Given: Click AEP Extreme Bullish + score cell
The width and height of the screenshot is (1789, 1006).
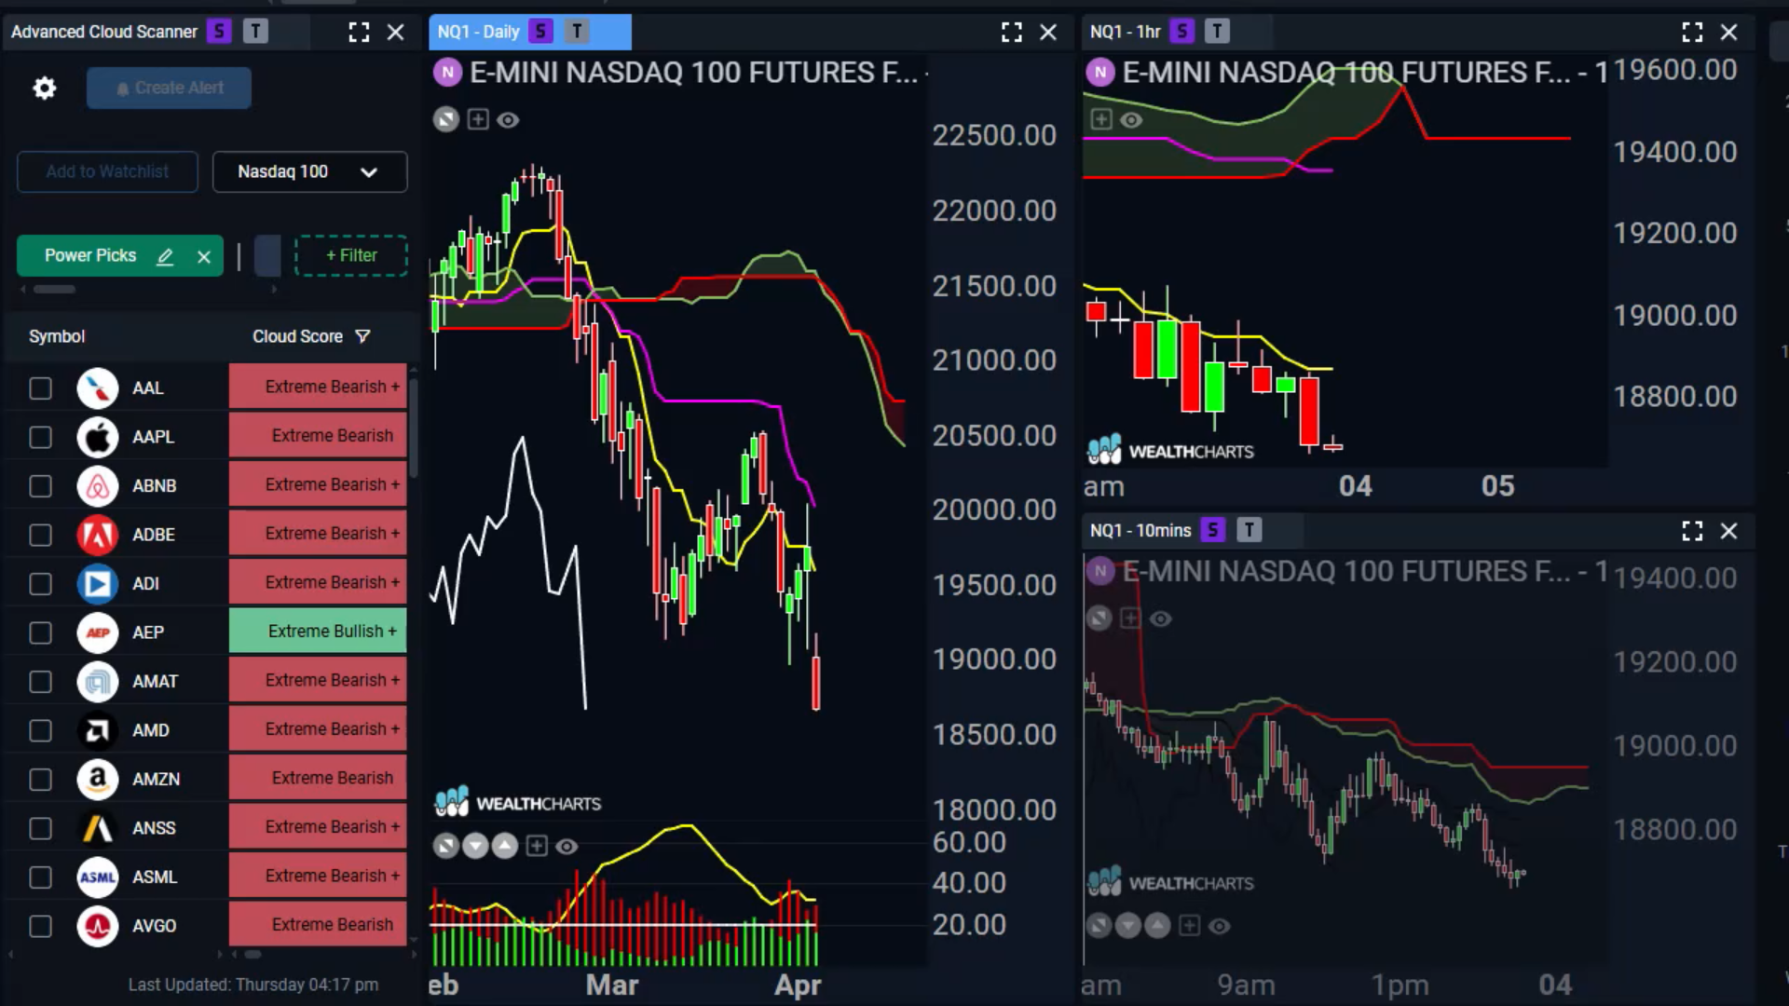Looking at the screenshot, I should coord(318,632).
